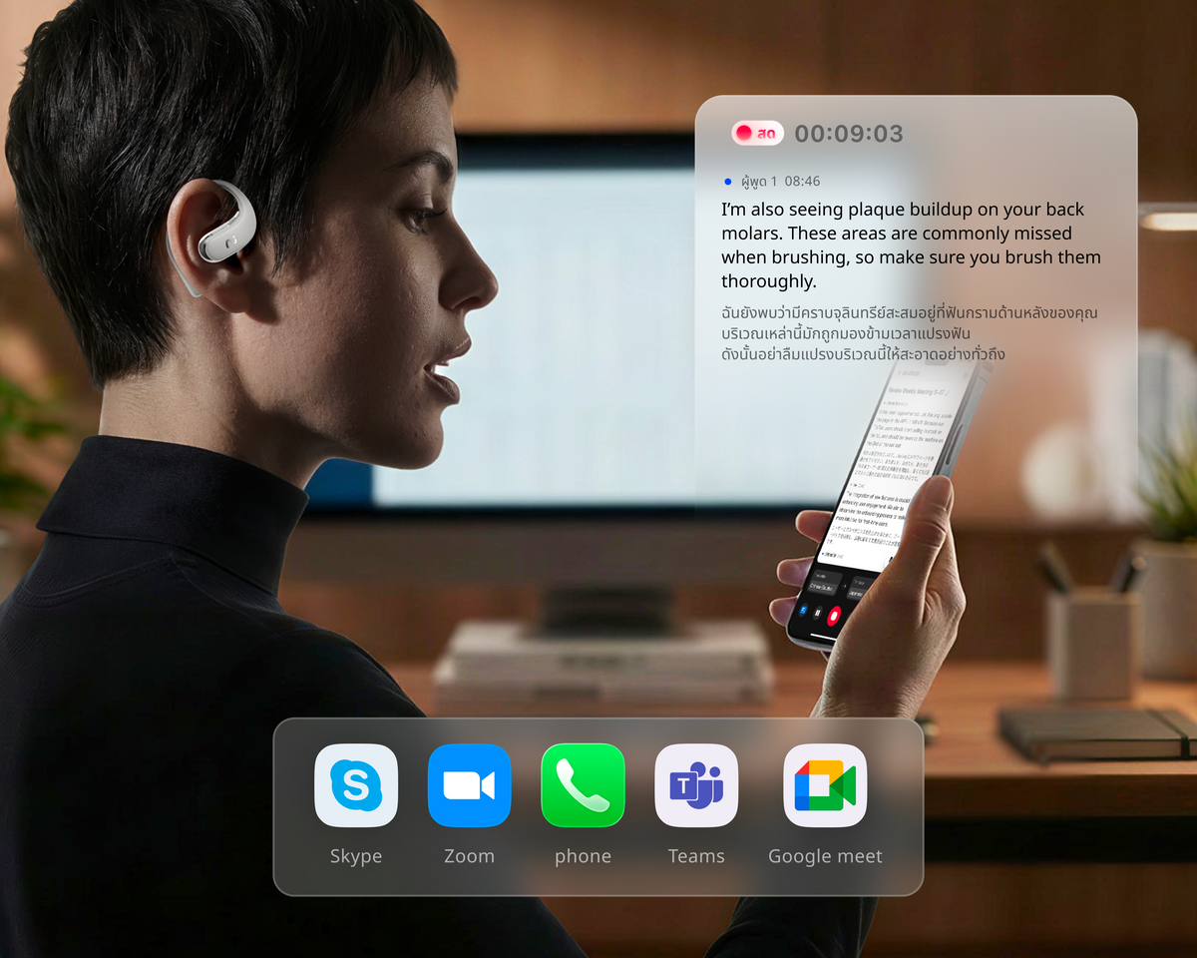Click the "phone" label
Screen dimensions: 1197x958
pos(583,856)
